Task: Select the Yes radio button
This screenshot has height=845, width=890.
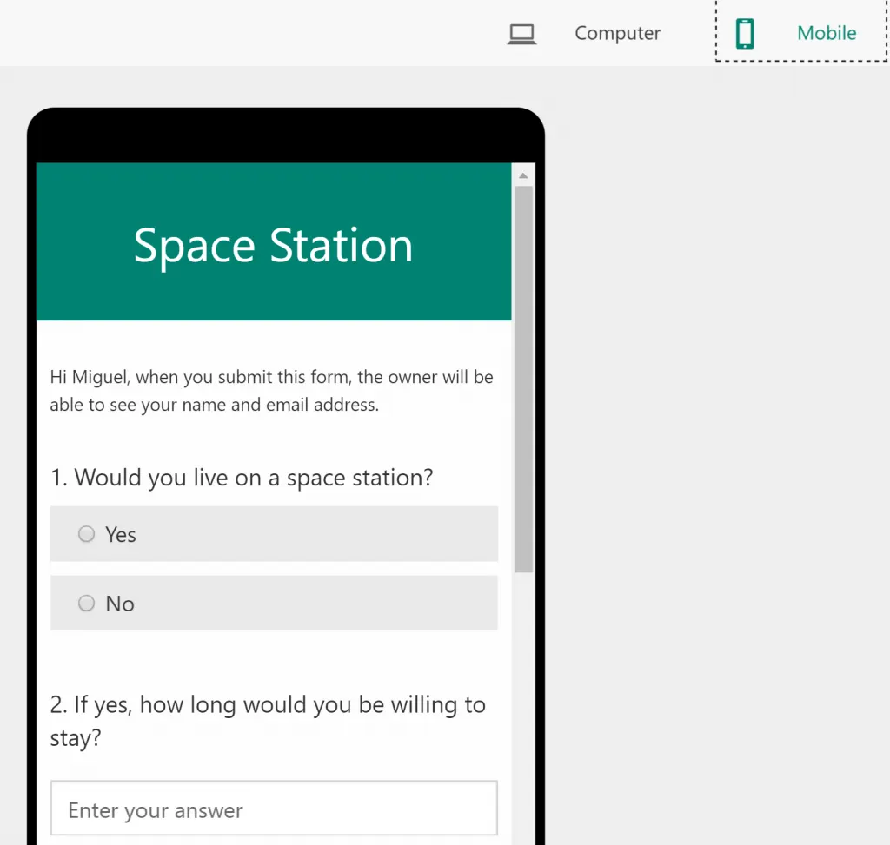Action: pos(86,533)
